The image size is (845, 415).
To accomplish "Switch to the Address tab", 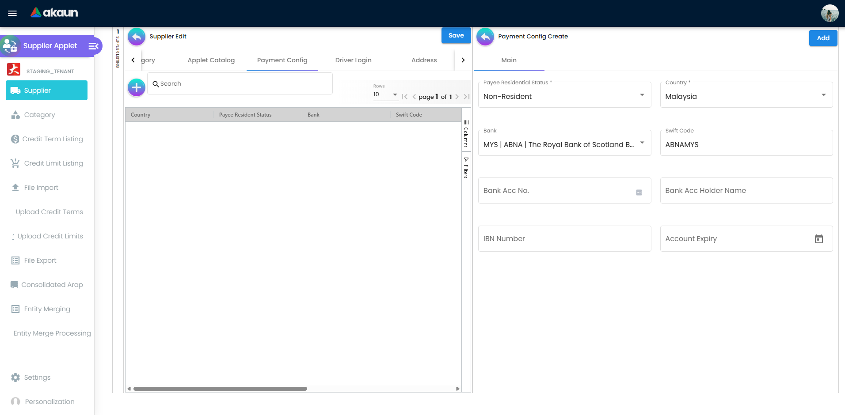I will coord(424,60).
